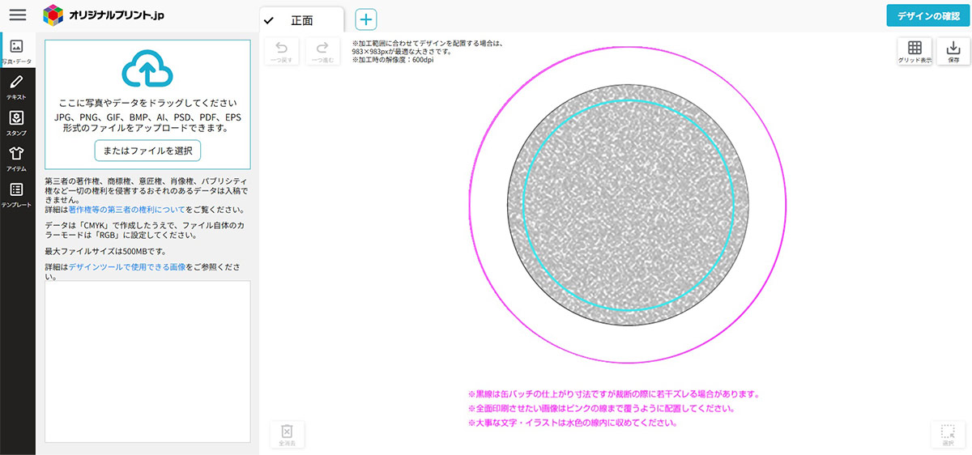The image size is (972, 455).
Task: Select the テキスト pencil tool
Action: point(17,86)
